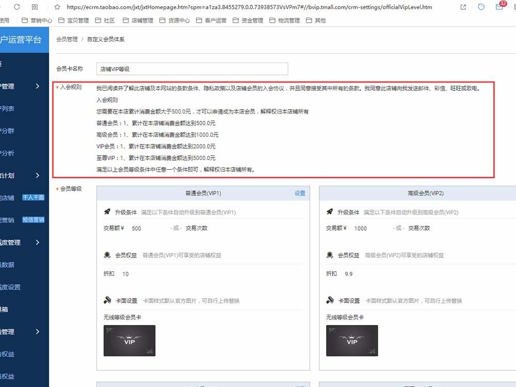516x387 pixels.
Task: Click 折扣 value 10 in VIP1 card
Action: point(125,274)
